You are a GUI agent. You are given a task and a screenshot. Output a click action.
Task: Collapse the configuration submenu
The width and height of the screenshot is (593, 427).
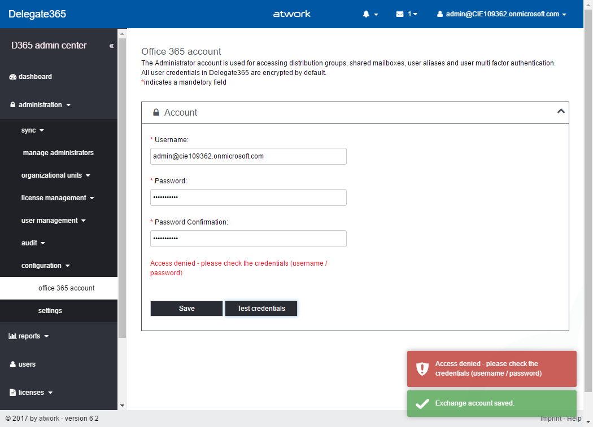click(x=45, y=266)
